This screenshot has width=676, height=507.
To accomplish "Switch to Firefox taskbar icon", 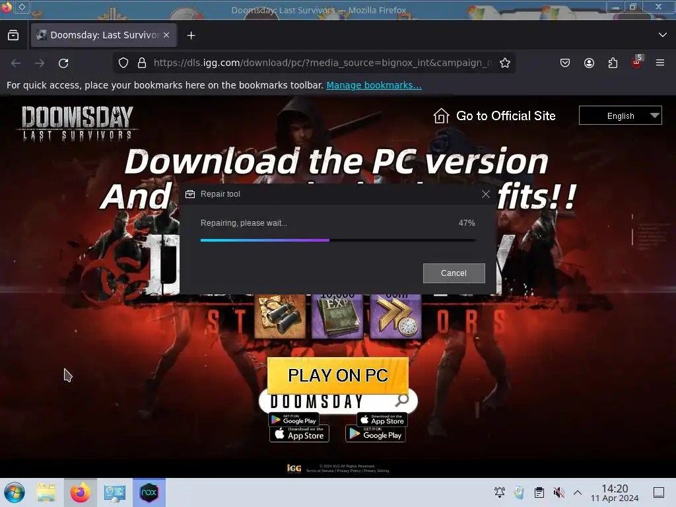I will point(80,492).
